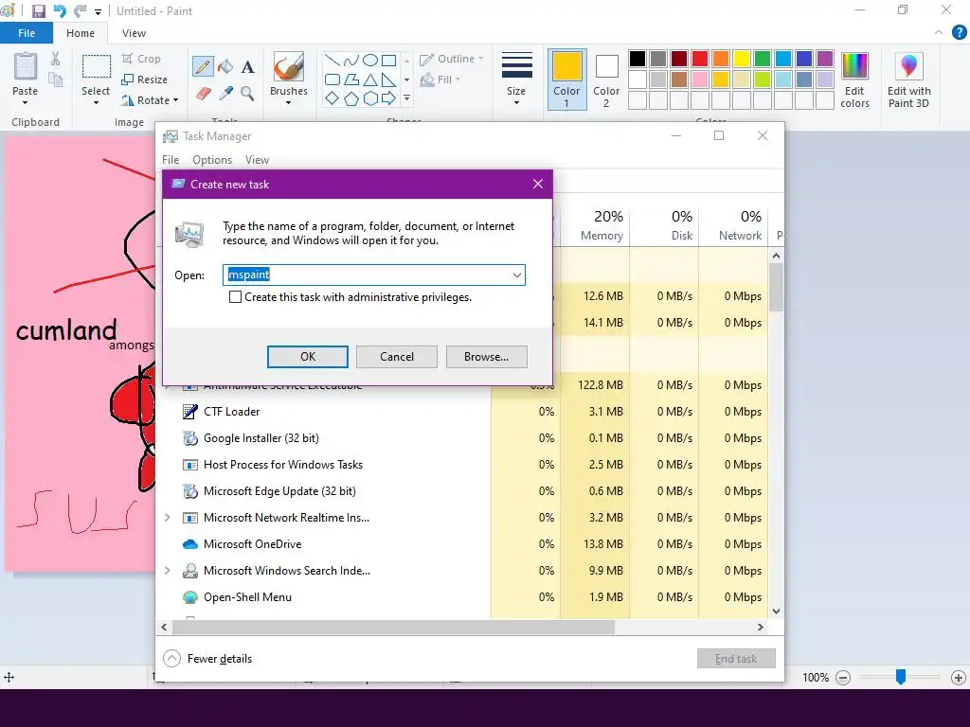Open Task Manager Options menu

pyautogui.click(x=212, y=159)
